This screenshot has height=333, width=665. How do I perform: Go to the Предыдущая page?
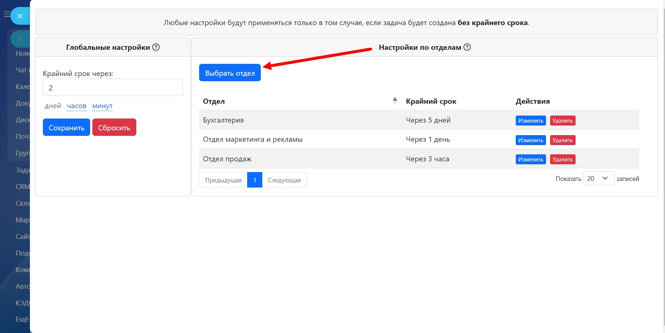click(223, 180)
